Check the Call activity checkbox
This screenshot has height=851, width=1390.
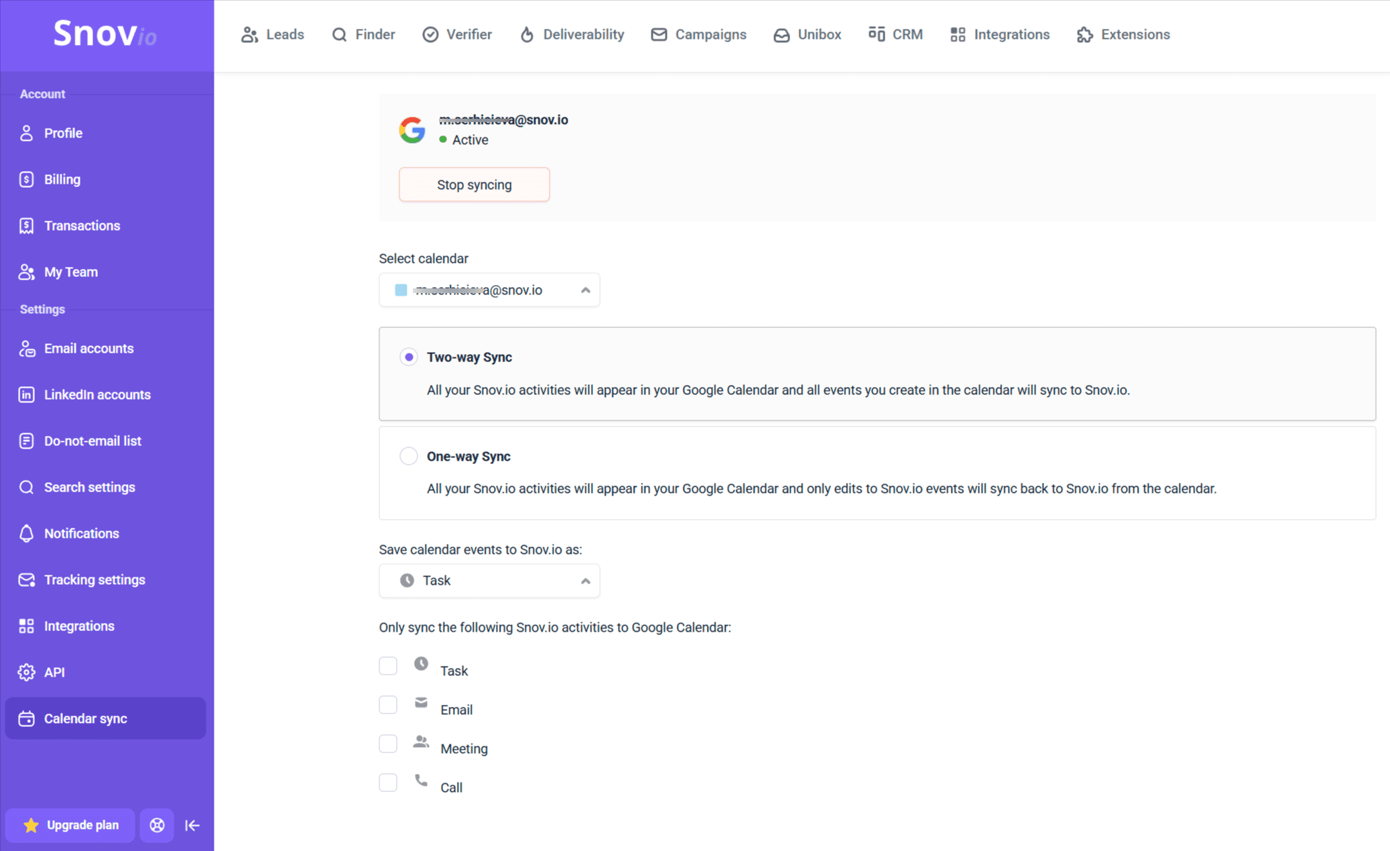click(x=388, y=783)
